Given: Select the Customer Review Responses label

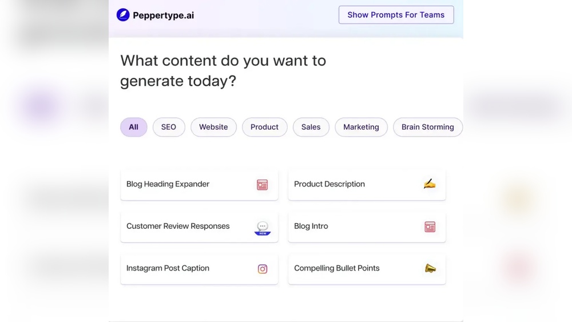Looking at the screenshot, I should (x=178, y=226).
